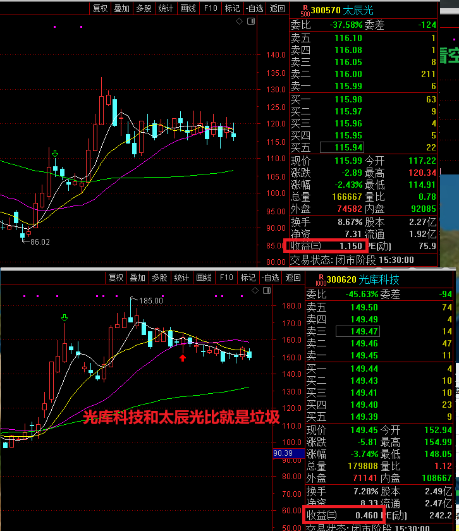Click 叠加 in the 光库科技 chart toolbar

tap(138, 278)
